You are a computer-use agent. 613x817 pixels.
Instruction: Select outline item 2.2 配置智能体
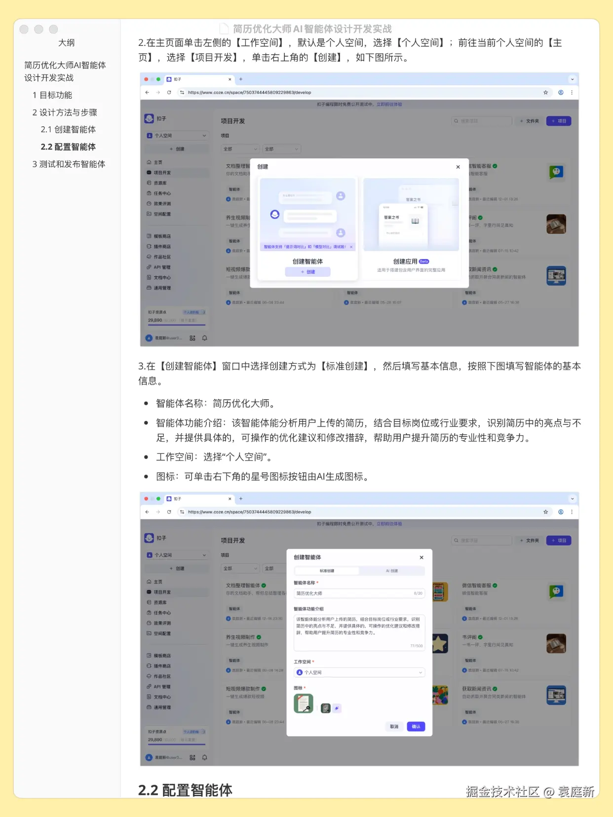pyautogui.click(x=68, y=147)
